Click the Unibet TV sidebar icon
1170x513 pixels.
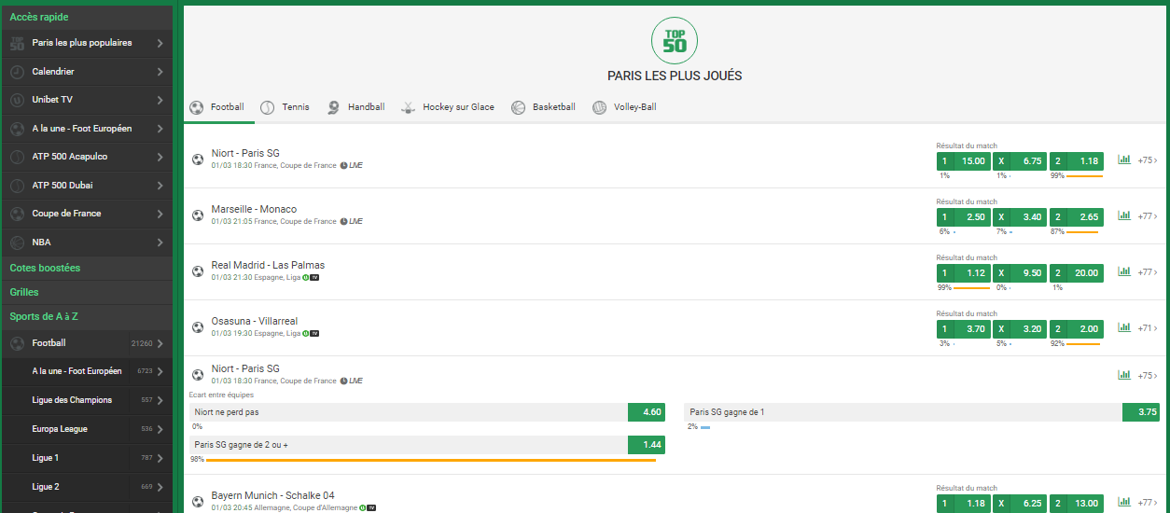pyautogui.click(x=17, y=100)
